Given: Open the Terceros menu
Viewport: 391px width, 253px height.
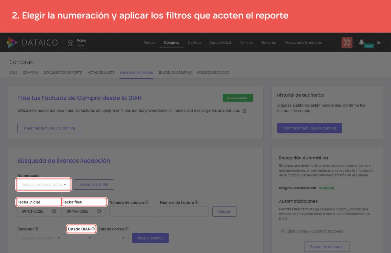Looking at the screenshot, I should tap(269, 43).
